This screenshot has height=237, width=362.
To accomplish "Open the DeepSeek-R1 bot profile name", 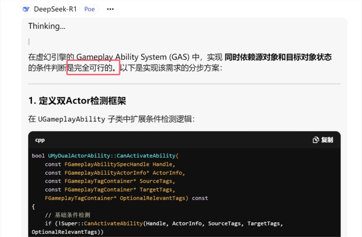I will tap(55, 9).
